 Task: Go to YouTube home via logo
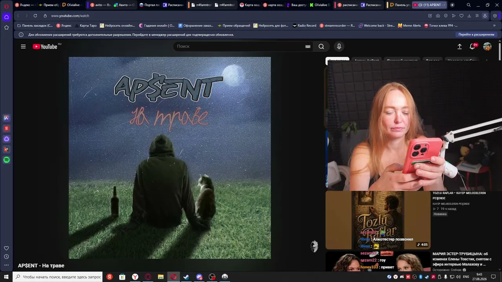45,47
